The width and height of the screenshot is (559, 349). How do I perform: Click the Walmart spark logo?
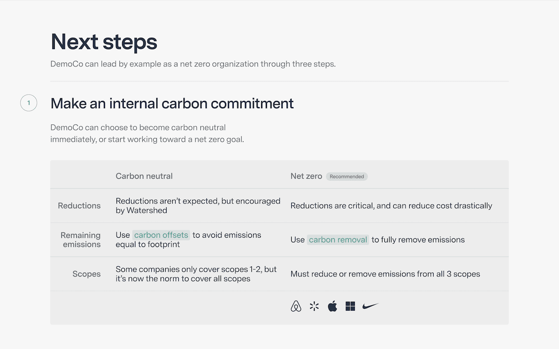point(314,306)
